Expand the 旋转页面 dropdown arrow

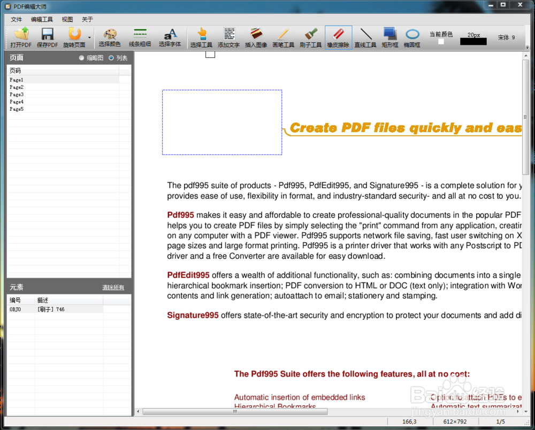pyautogui.click(x=89, y=37)
